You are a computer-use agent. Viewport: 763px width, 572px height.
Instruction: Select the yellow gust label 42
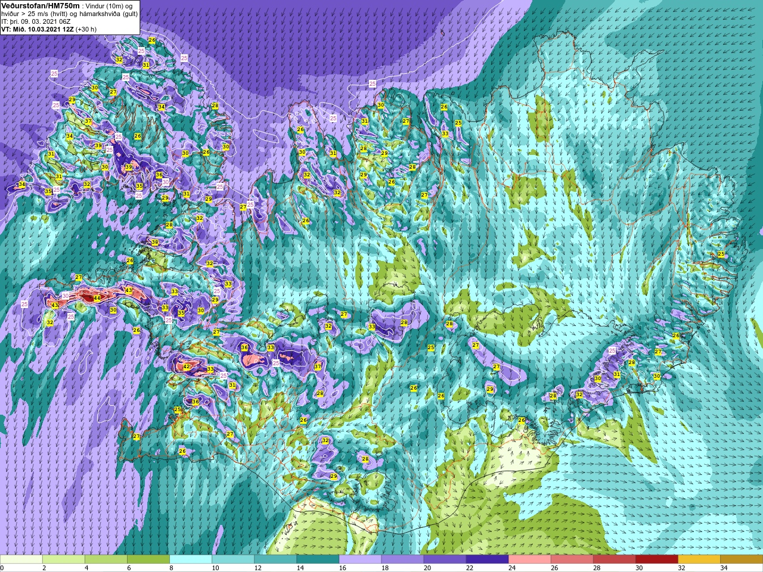pyautogui.click(x=187, y=366)
